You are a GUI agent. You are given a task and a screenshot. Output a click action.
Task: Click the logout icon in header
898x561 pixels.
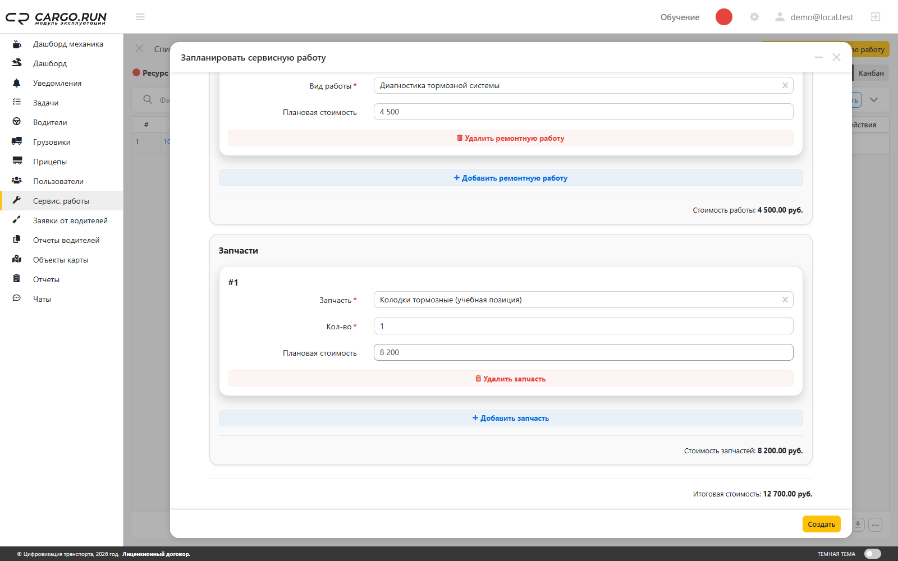coord(876,17)
